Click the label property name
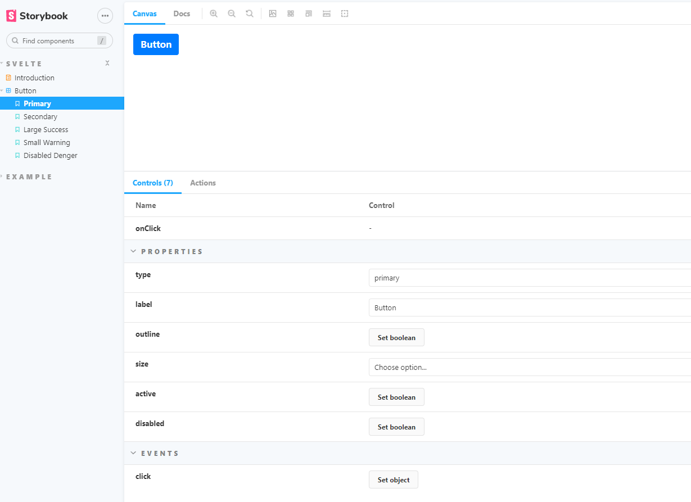Image resolution: width=691 pixels, height=502 pixels. pos(144,304)
